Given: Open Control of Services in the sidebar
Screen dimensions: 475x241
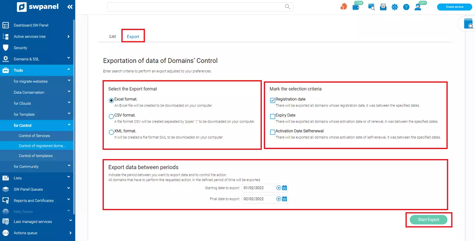Looking at the screenshot, I should [x=34, y=136].
